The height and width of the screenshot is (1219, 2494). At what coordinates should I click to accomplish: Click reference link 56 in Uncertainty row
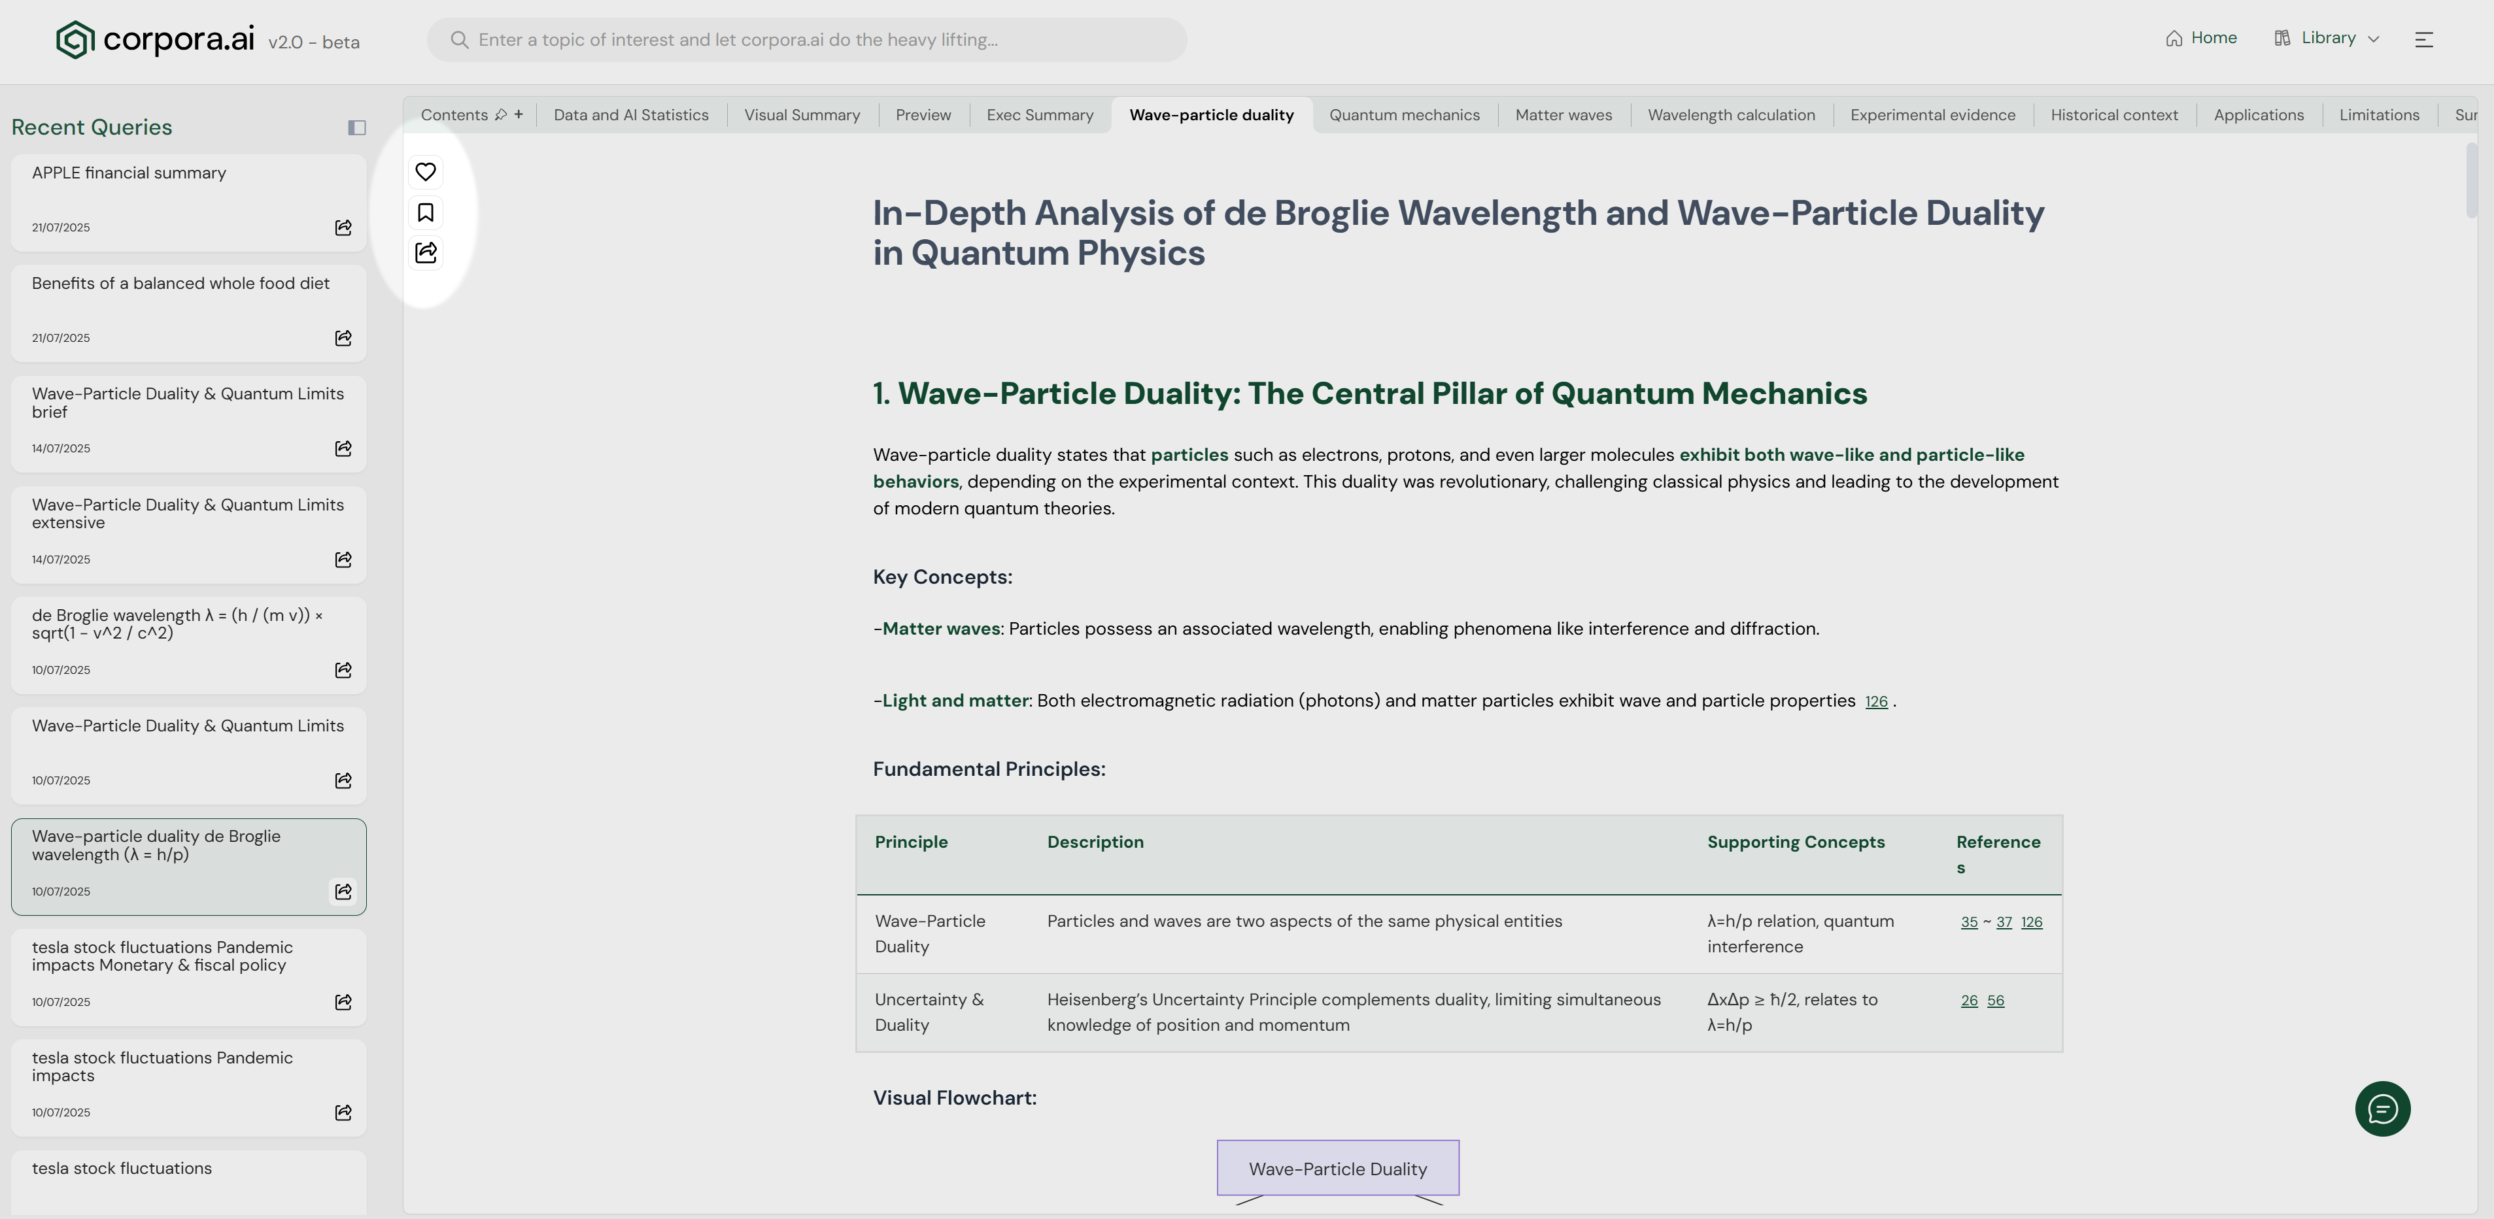(1995, 1001)
